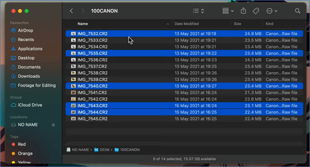Select file IMG_7543.CR2

pyautogui.click(x=184, y=106)
